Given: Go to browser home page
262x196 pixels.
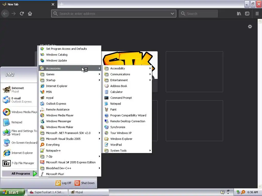Looking at the screenshot, I should point(30,14).
